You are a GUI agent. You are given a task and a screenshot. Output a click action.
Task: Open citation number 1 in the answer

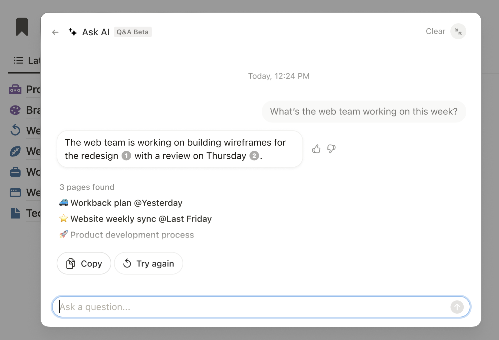point(126,156)
